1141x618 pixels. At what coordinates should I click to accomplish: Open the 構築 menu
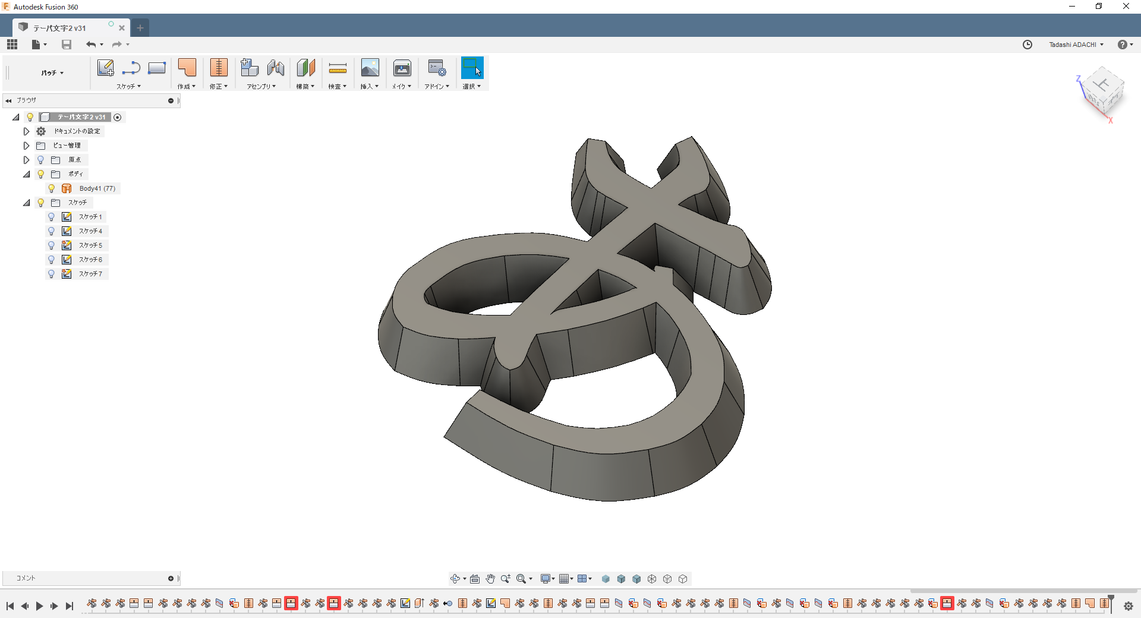coord(305,87)
